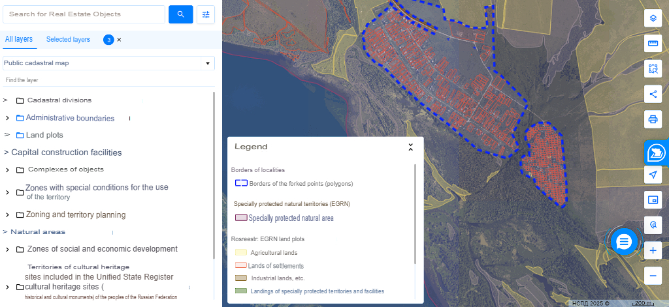This screenshot has width=669, height=307.
Task: Switch to the All layers tab
Action: tap(19, 40)
